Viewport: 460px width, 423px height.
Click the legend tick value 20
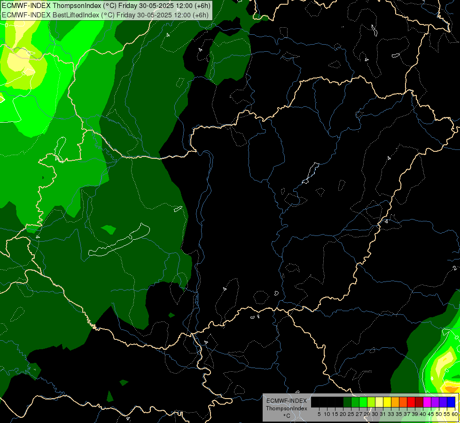[x=343, y=414]
